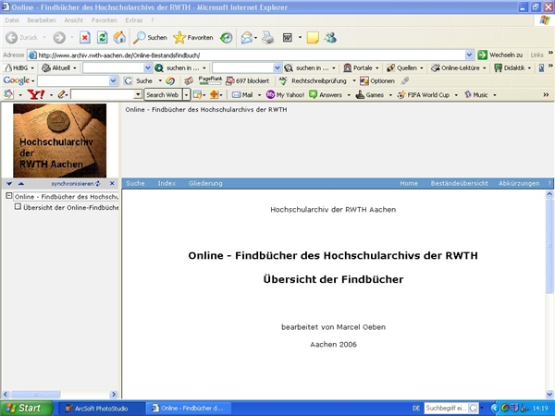Click the Search Web button
The width and height of the screenshot is (555, 416).
tap(163, 95)
